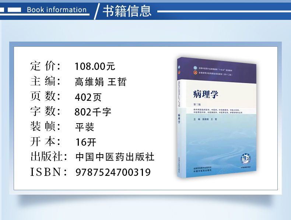The height and width of the screenshot is (220, 291).
Task: Select the publisher name 中国中医药出版社
Action: tap(115, 157)
